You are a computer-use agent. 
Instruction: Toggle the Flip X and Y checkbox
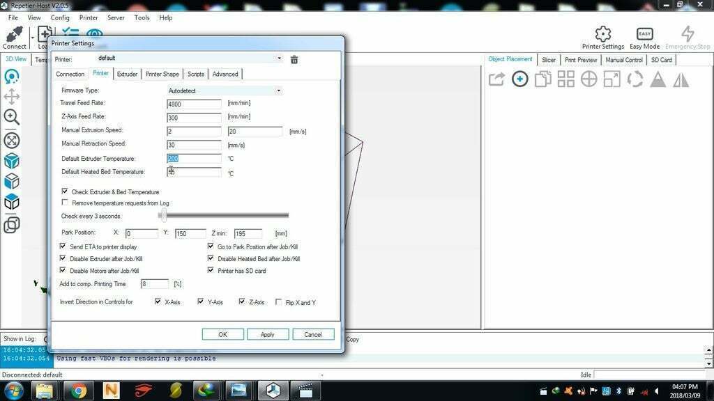tap(278, 302)
